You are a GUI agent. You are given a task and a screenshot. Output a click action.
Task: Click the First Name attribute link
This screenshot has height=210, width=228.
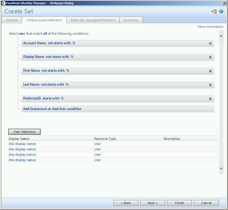coord(32,71)
